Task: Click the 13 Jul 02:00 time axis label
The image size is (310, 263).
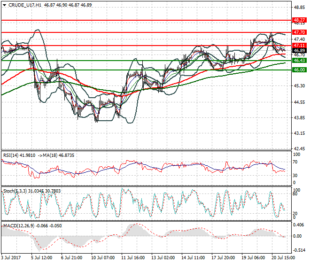Action: point(163,258)
